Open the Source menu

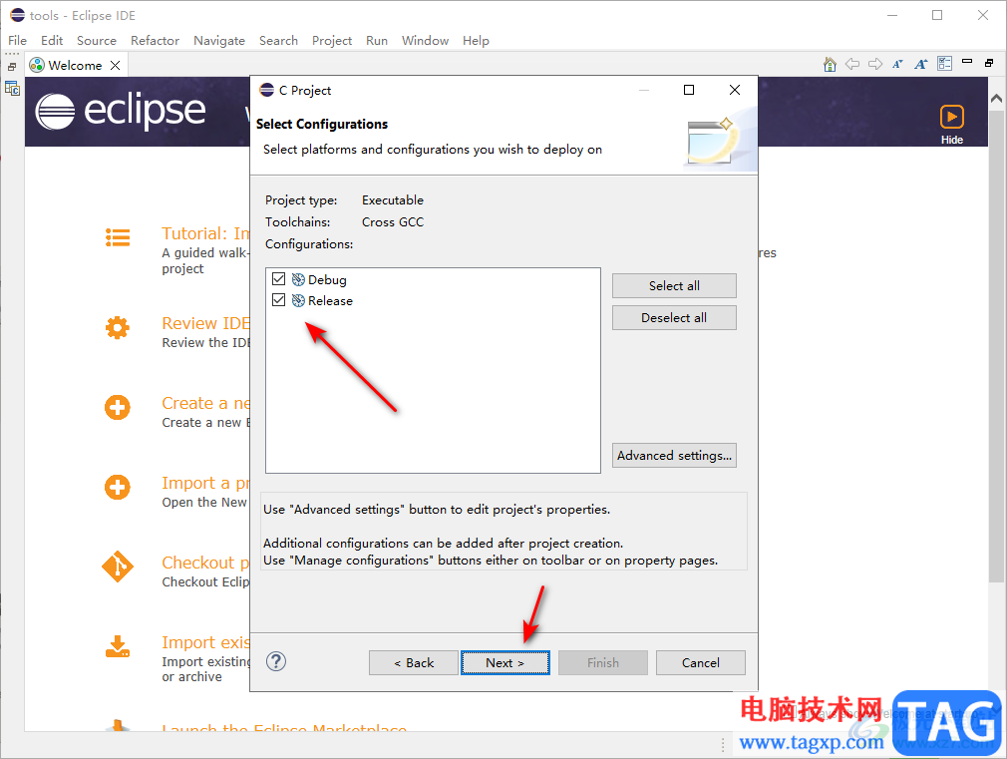97,41
